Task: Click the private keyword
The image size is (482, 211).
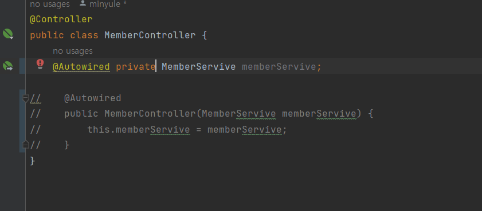Action: (136, 66)
